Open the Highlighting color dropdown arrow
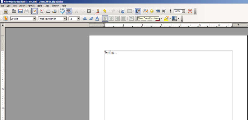Image resolution: width=248 pixels, height=120 pixels. tap(170, 19)
